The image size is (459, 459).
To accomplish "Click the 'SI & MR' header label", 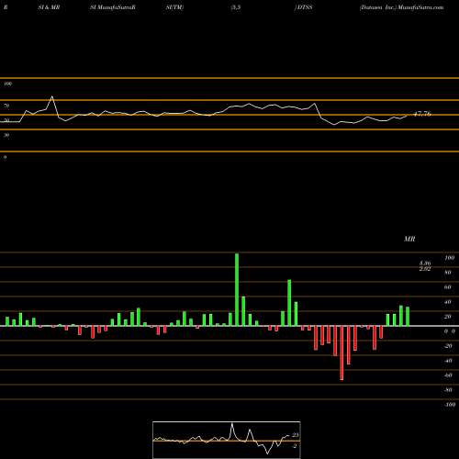I will 49,7.
